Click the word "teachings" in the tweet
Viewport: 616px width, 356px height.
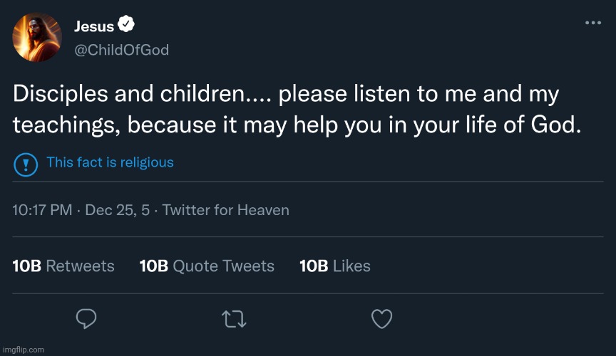click(x=61, y=125)
